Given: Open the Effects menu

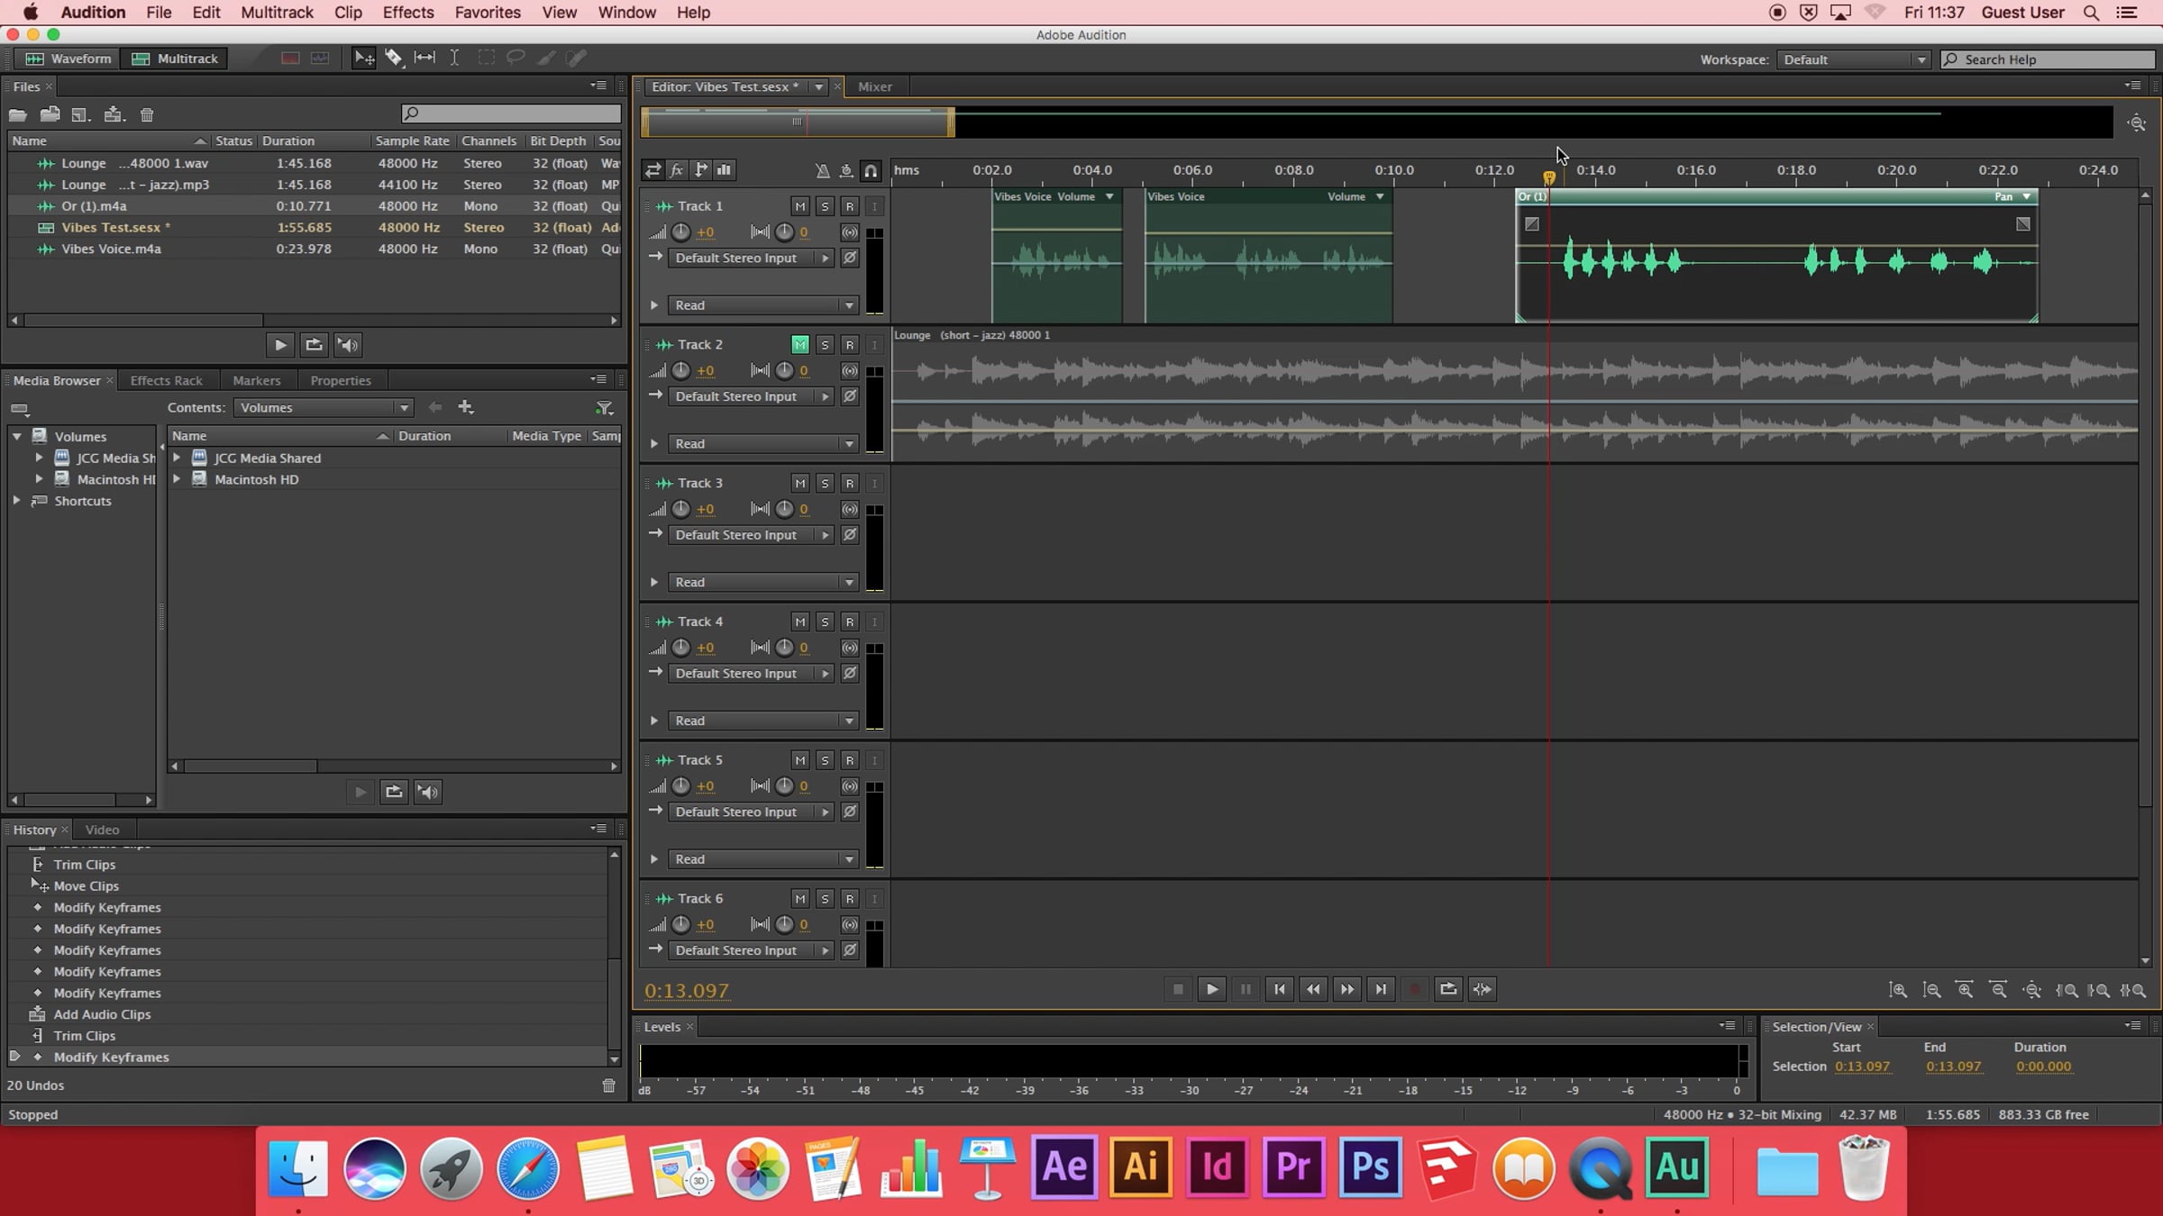Looking at the screenshot, I should [x=407, y=13].
